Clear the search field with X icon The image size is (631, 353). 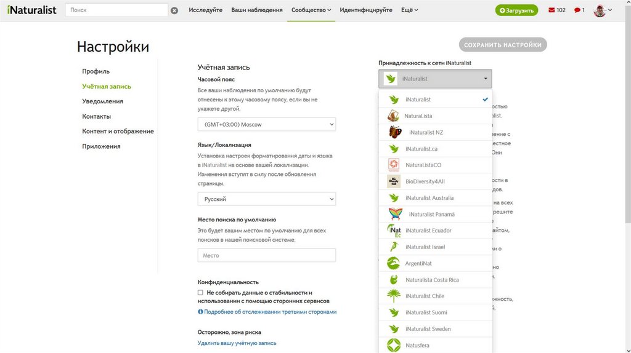(174, 10)
